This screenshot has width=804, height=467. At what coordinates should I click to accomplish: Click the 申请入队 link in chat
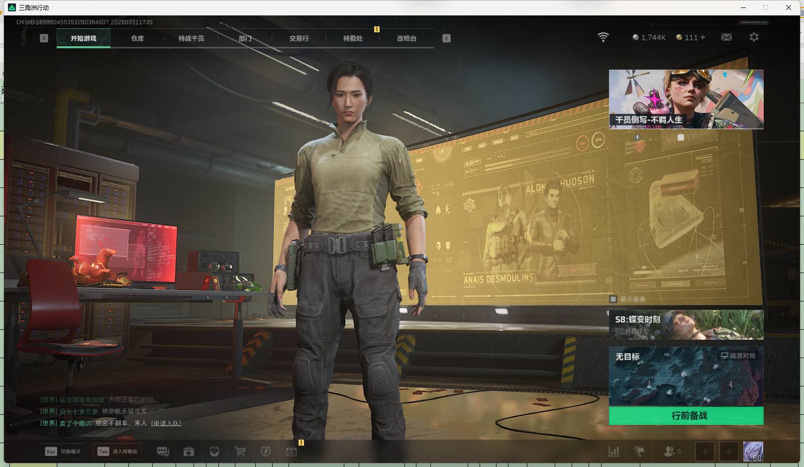166,423
